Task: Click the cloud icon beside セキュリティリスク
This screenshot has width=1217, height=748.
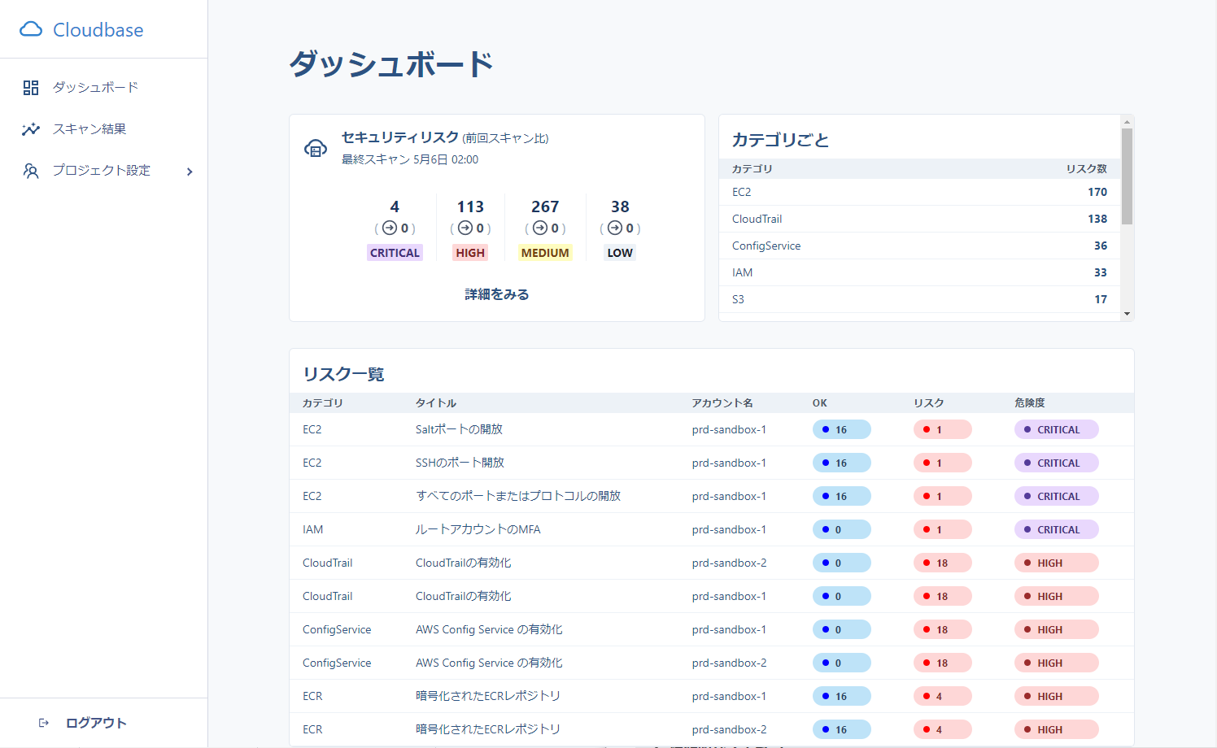Action: tap(316, 148)
